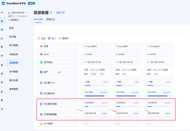Viewport: 190px width, 131px height.
Task: Switch to the 资源水位 tab
Action: pyautogui.click(x=50, y=20)
